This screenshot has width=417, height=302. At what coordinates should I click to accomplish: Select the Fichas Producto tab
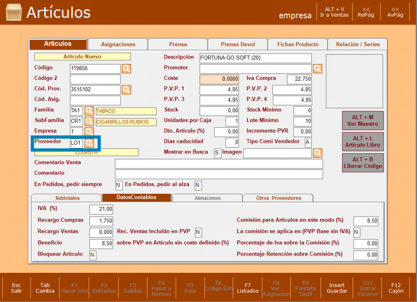click(298, 45)
